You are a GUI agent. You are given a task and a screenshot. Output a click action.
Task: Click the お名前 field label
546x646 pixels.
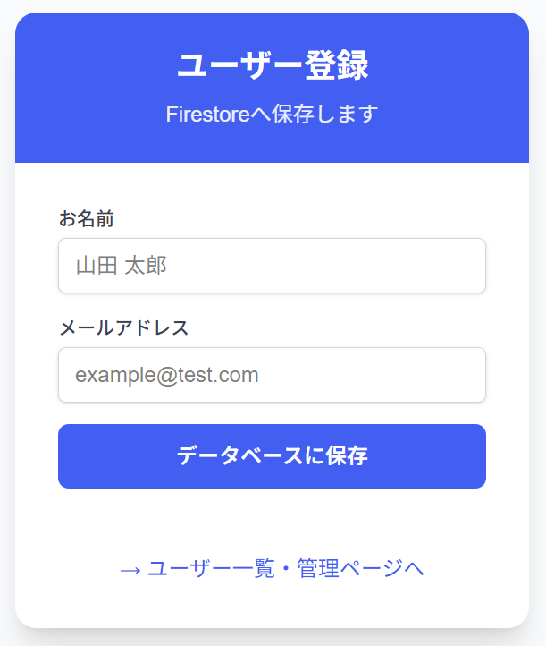[87, 218]
